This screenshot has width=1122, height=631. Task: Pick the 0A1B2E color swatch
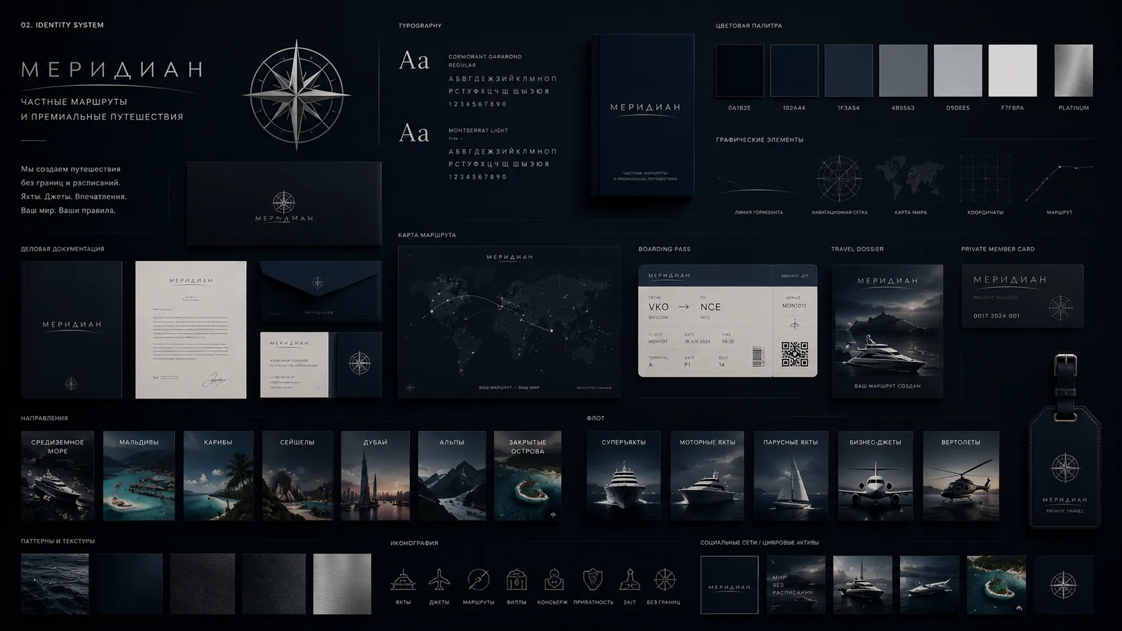(739, 70)
